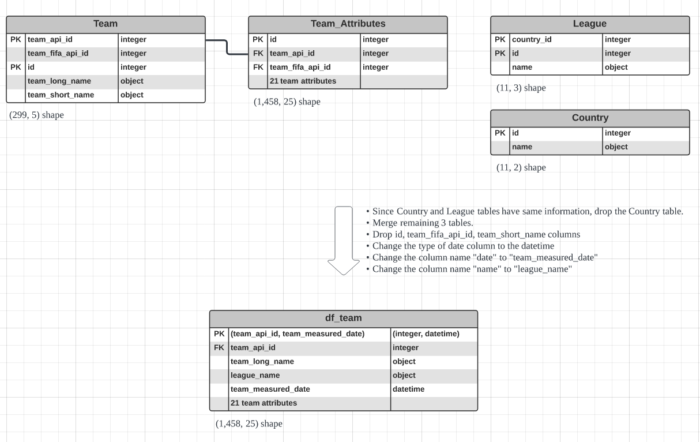Viewport: 700px width, 442px height.
Task: Click the League table header
Action: (589, 24)
